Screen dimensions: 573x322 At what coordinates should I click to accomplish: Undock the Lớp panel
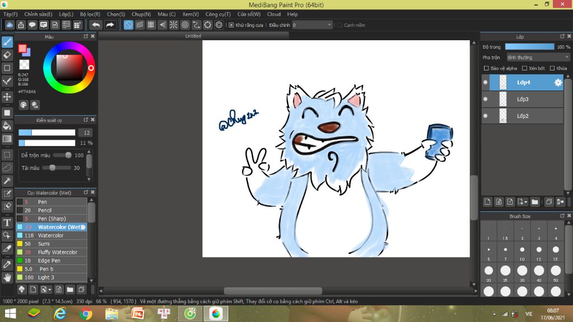562,36
